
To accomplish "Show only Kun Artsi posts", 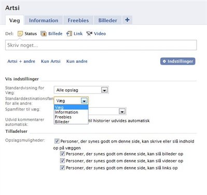I will (51, 61).
